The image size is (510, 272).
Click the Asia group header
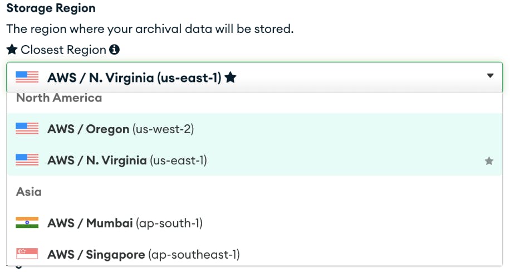[29, 192]
